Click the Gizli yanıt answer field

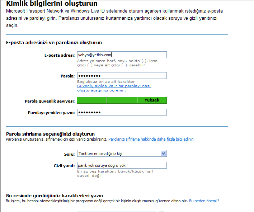click(122, 165)
